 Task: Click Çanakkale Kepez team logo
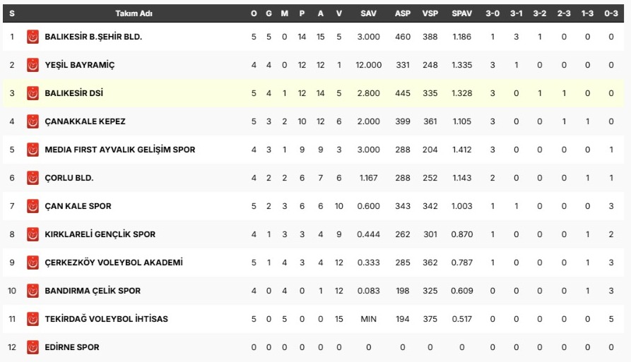pos(33,121)
